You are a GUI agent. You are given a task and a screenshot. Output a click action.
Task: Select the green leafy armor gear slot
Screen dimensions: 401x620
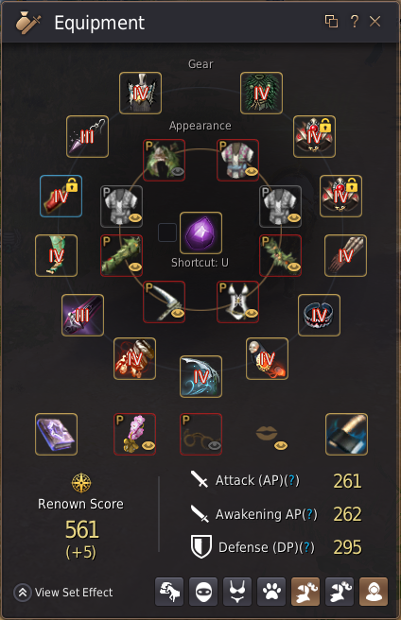click(261, 93)
